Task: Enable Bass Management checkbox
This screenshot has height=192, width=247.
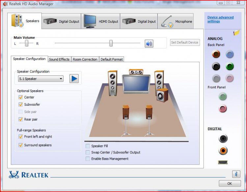Action: point(88,159)
